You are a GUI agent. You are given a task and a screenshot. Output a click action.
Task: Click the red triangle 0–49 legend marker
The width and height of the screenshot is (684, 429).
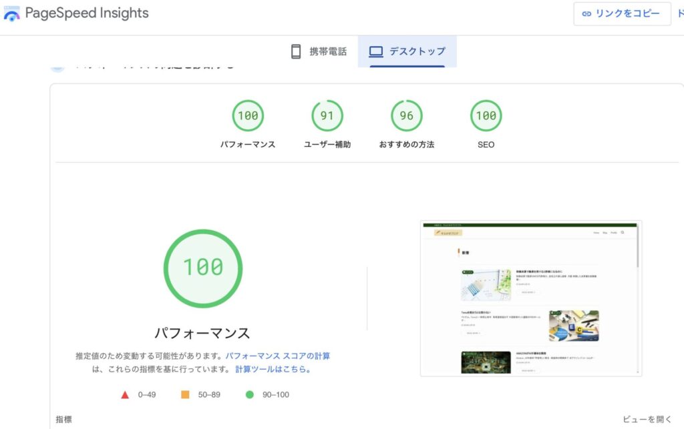pyautogui.click(x=124, y=394)
